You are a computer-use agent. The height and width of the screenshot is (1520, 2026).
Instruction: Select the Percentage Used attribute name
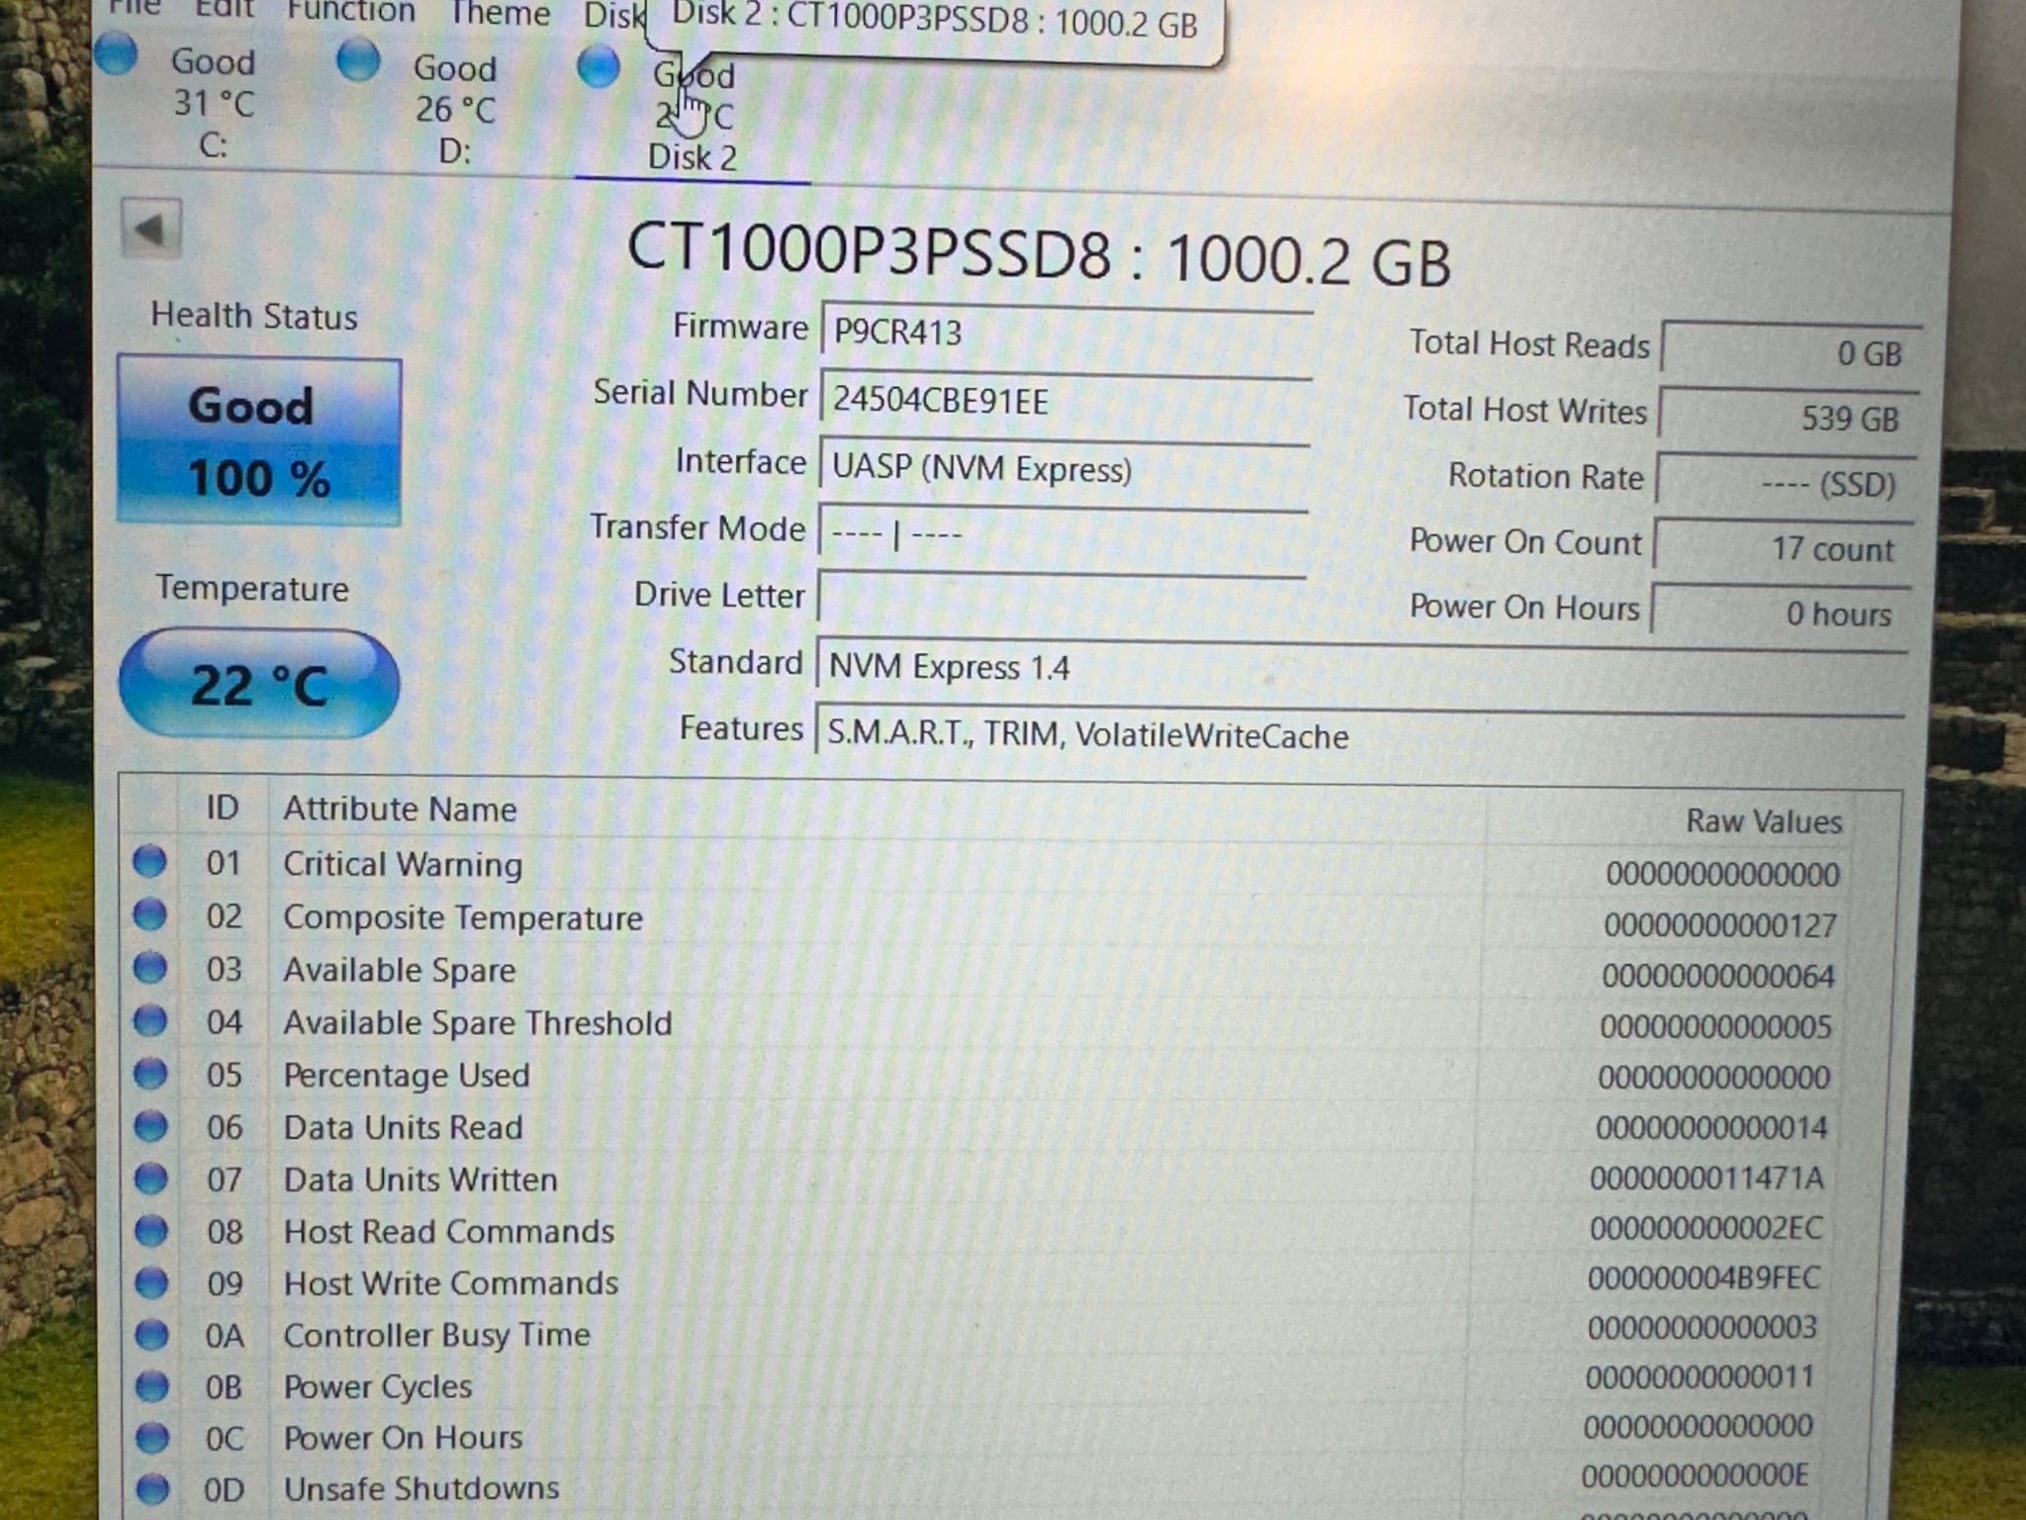[x=407, y=1075]
